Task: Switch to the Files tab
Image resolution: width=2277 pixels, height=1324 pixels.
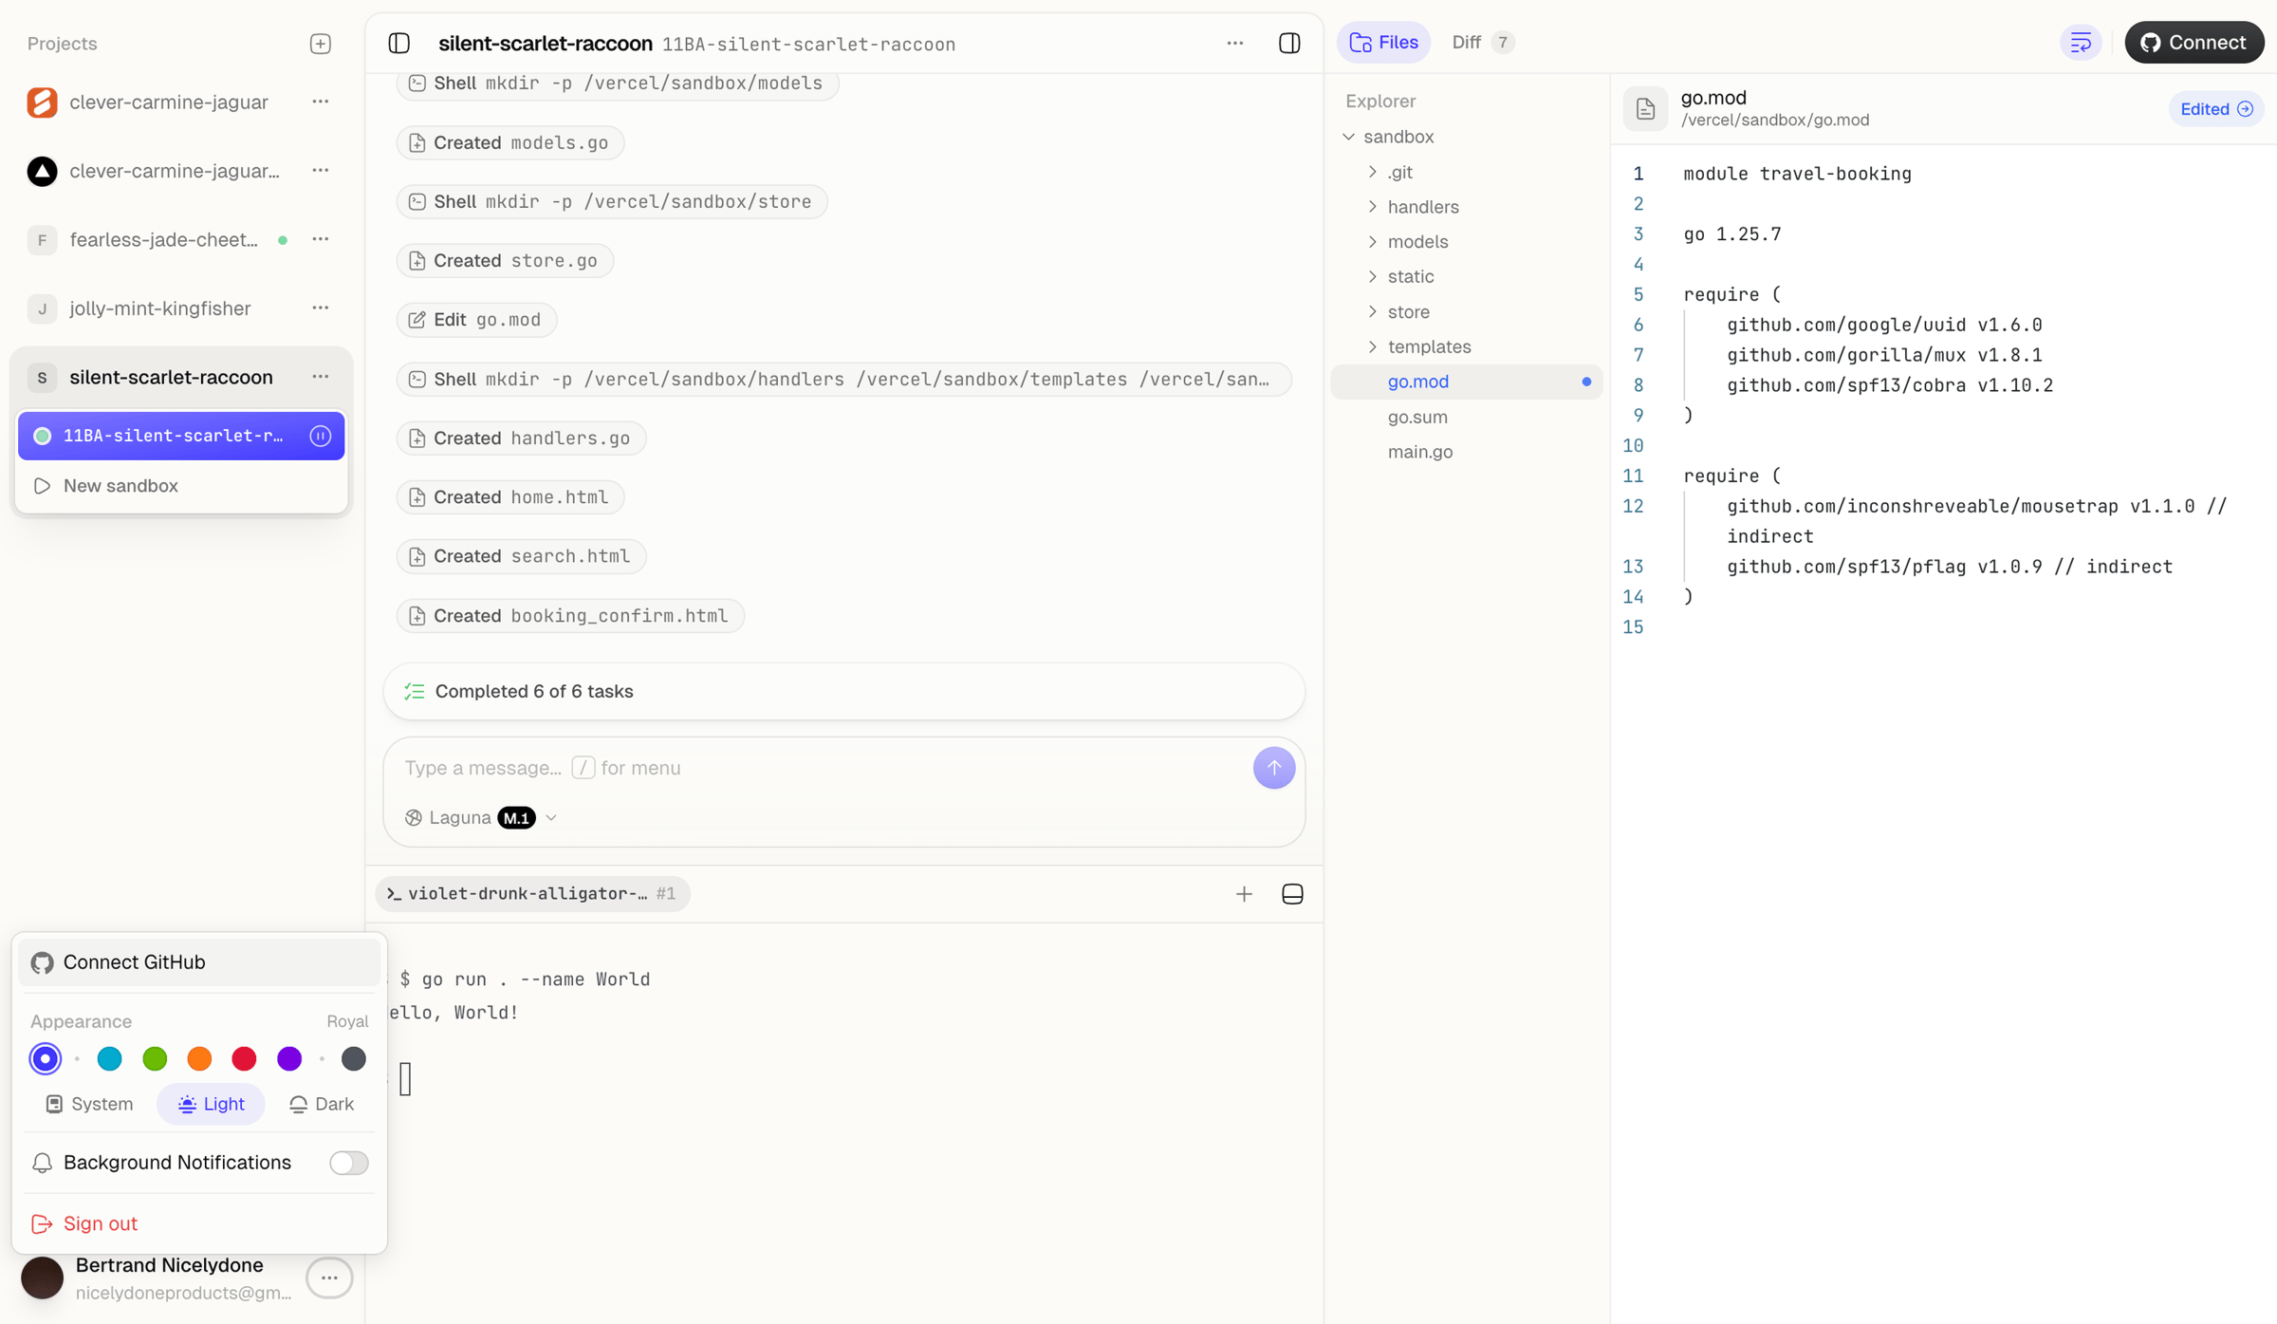Action: click(x=1383, y=43)
